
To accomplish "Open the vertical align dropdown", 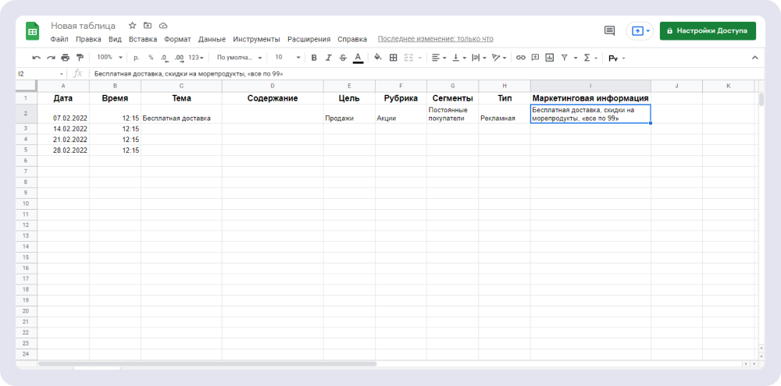I will [x=458, y=58].
